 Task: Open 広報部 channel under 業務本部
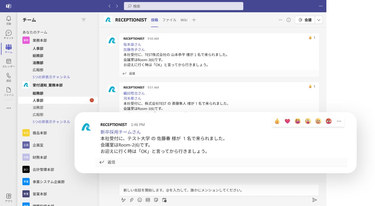[38, 70]
